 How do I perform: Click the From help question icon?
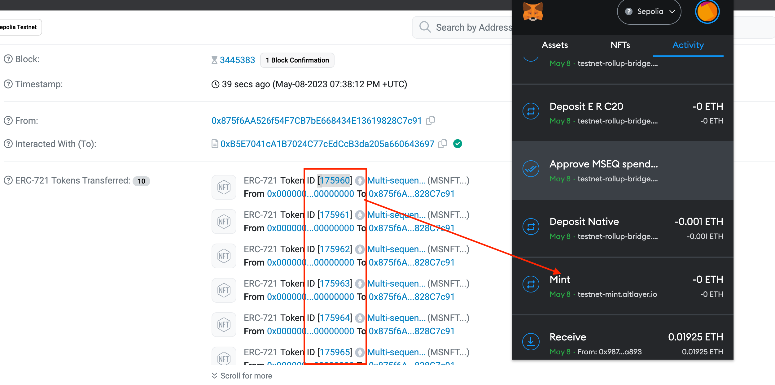pyautogui.click(x=8, y=121)
